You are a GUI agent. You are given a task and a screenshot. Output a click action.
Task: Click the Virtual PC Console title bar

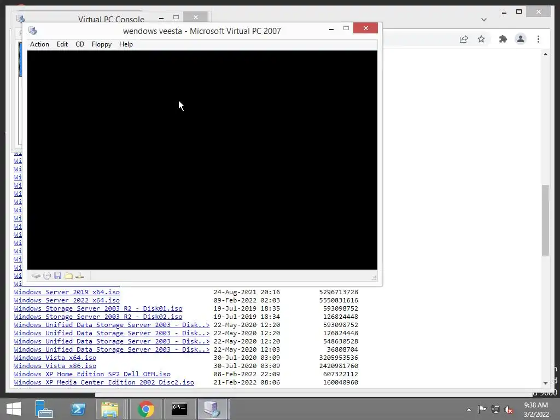click(x=111, y=19)
